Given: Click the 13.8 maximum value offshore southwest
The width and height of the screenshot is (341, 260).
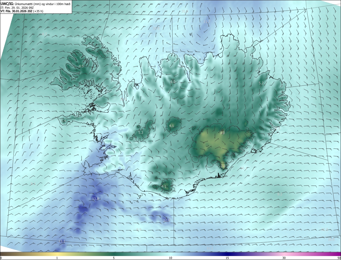Looking at the screenshot, I should (x=95, y=199).
